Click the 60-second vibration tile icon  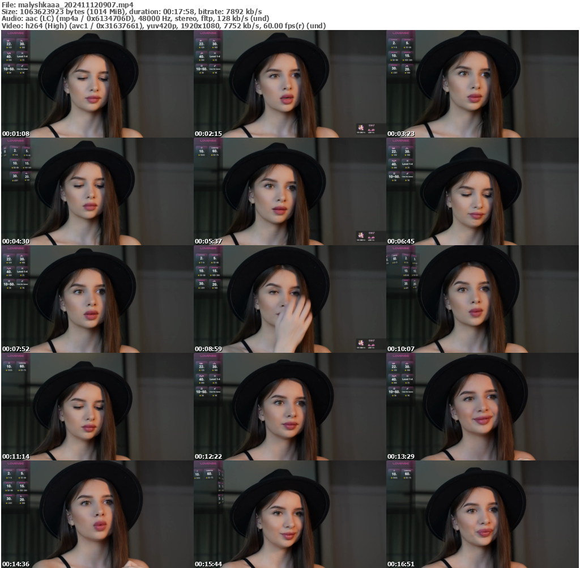point(214,152)
